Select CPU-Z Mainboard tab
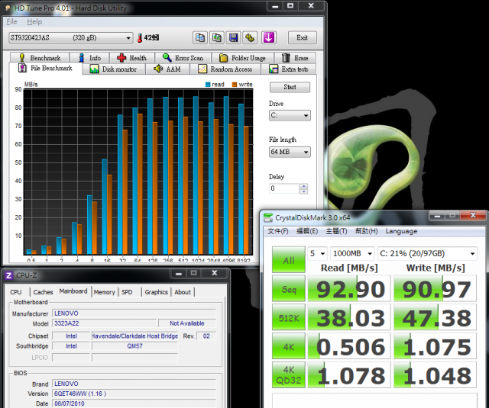This screenshot has width=489, height=408. click(x=73, y=291)
